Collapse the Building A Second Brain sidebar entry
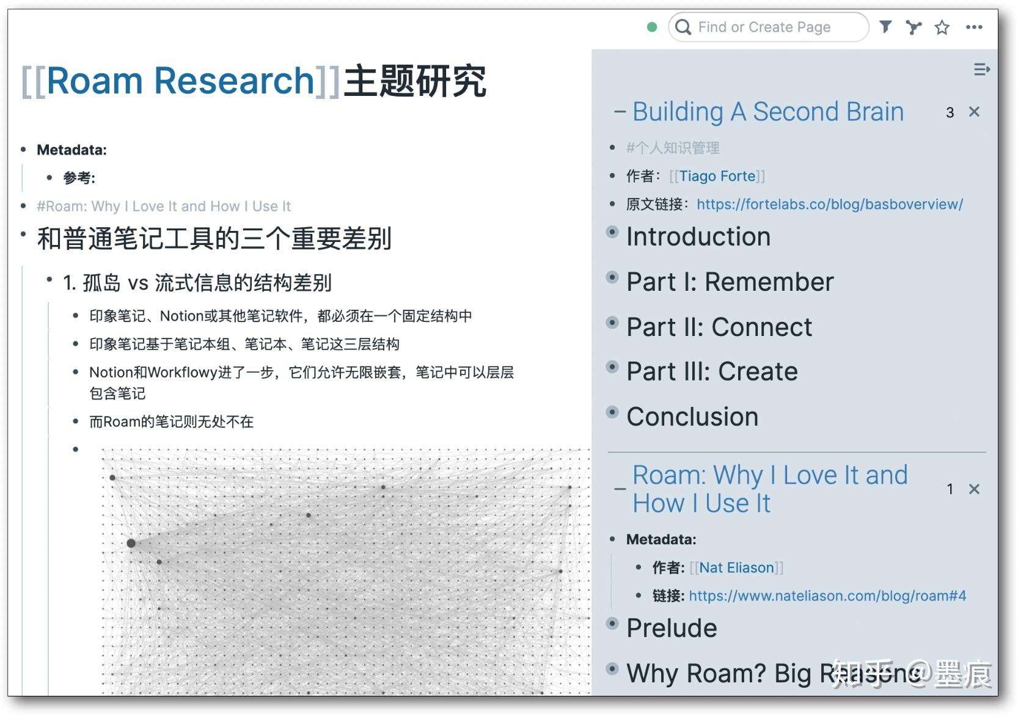This screenshot has height=716, width=1018. click(x=619, y=111)
